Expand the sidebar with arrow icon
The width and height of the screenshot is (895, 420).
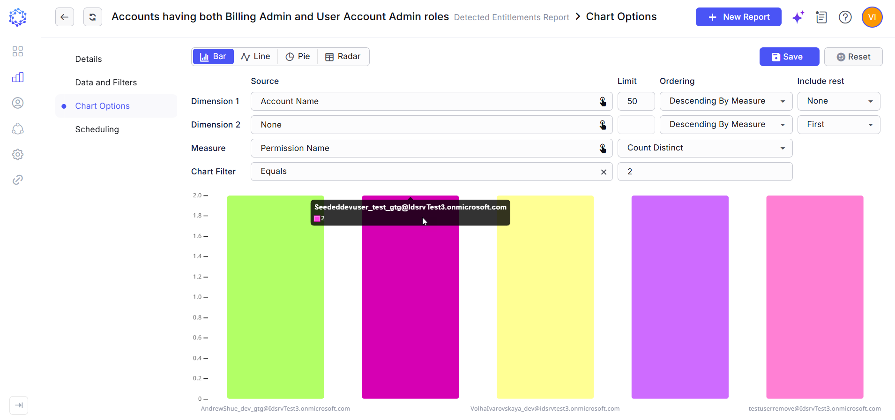[19, 405]
